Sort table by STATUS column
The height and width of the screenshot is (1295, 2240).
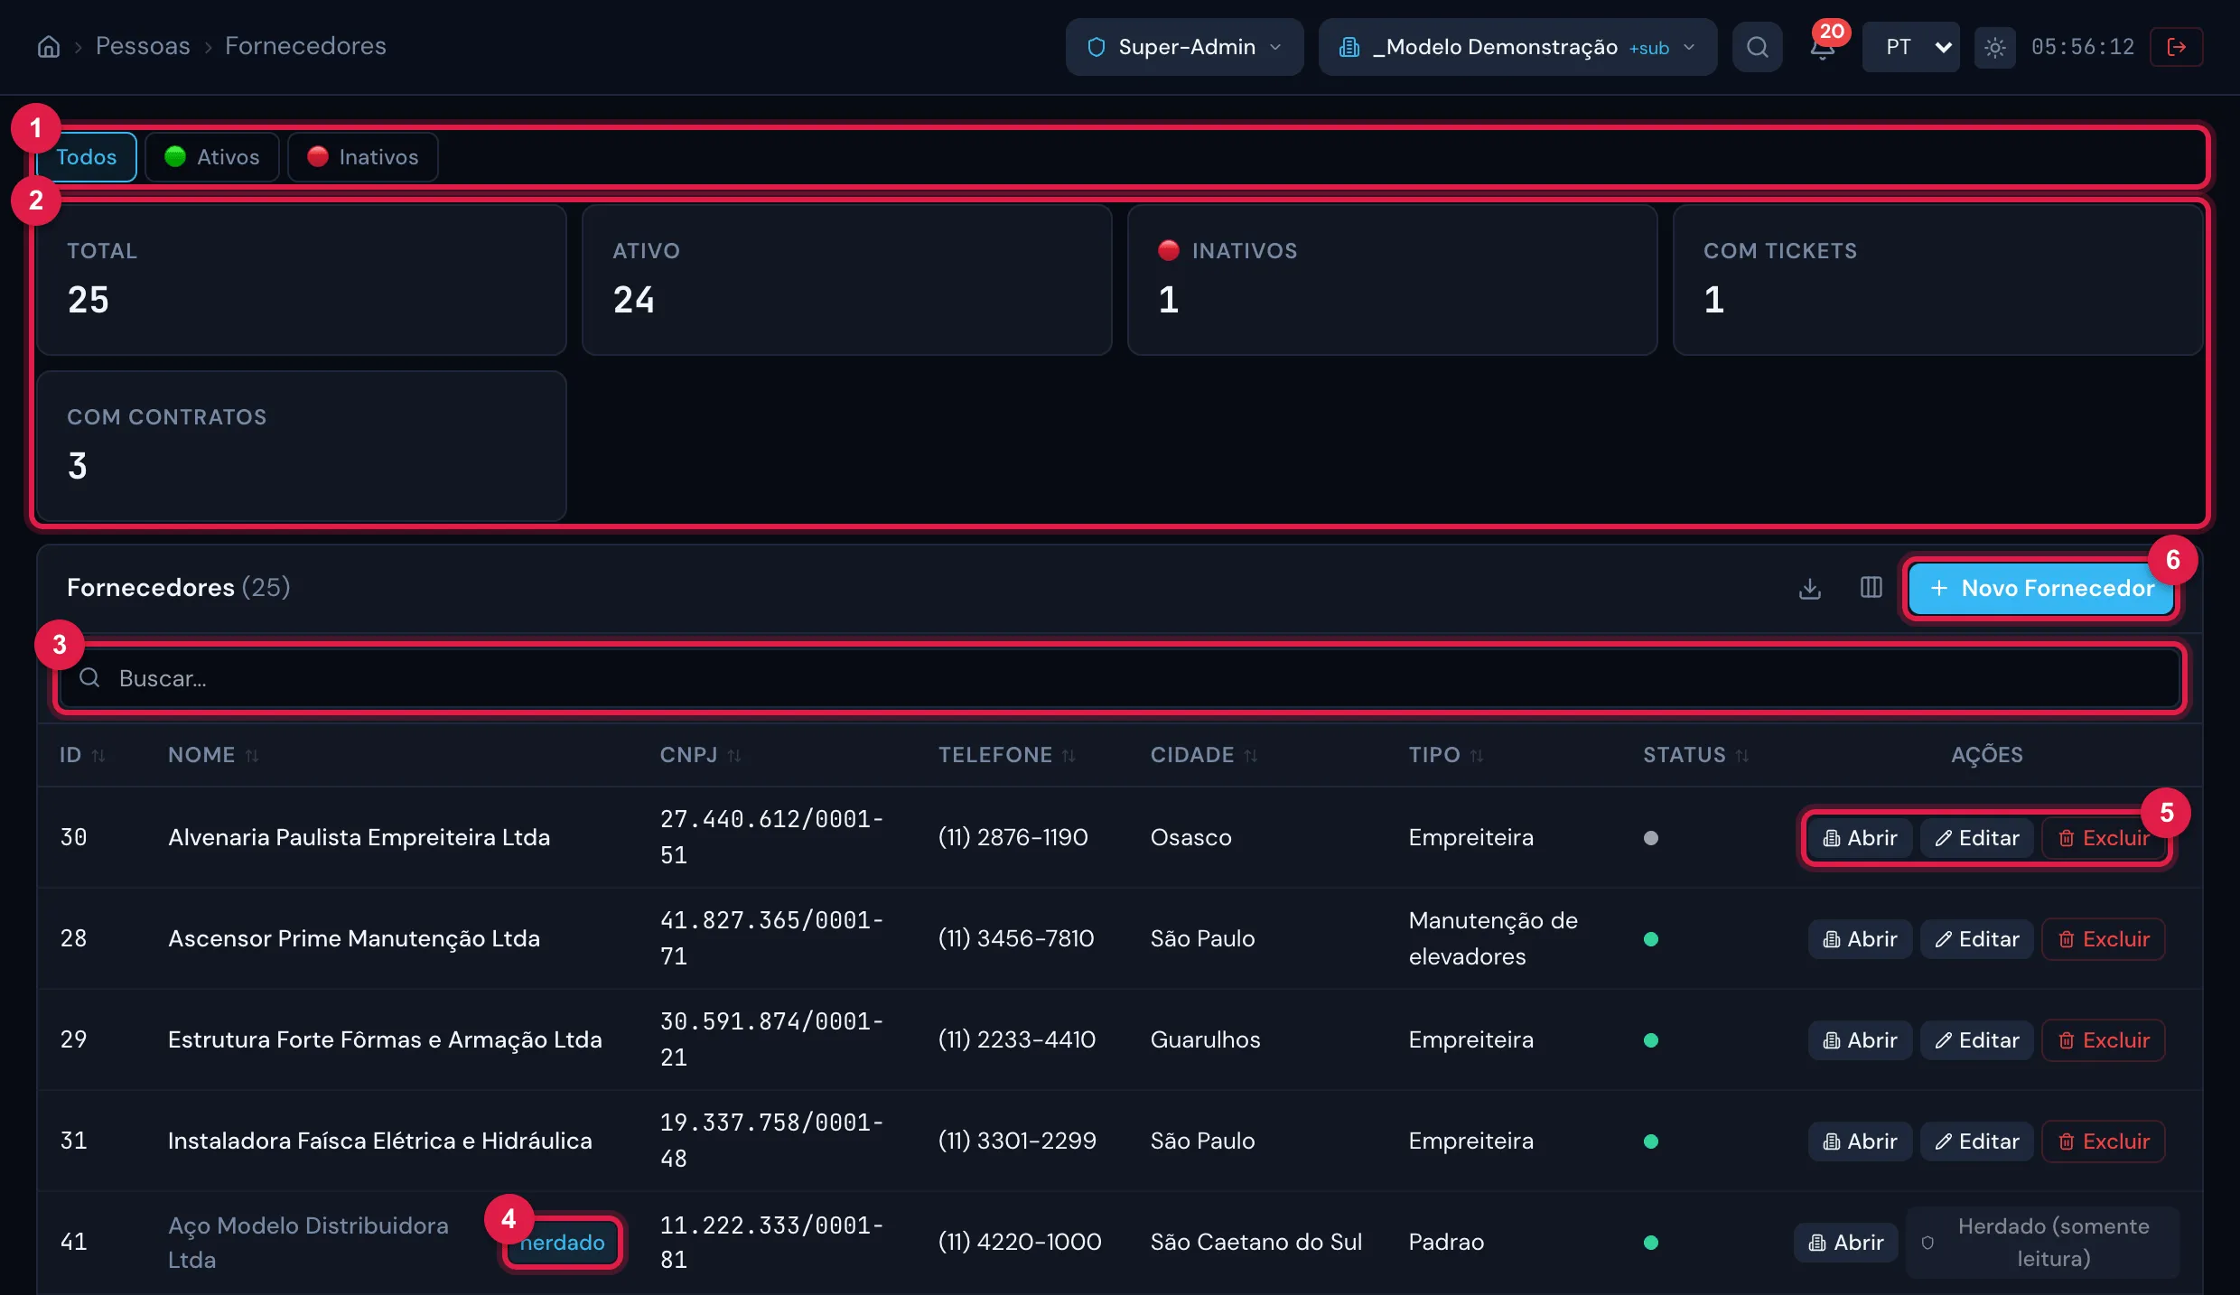(x=1695, y=755)
